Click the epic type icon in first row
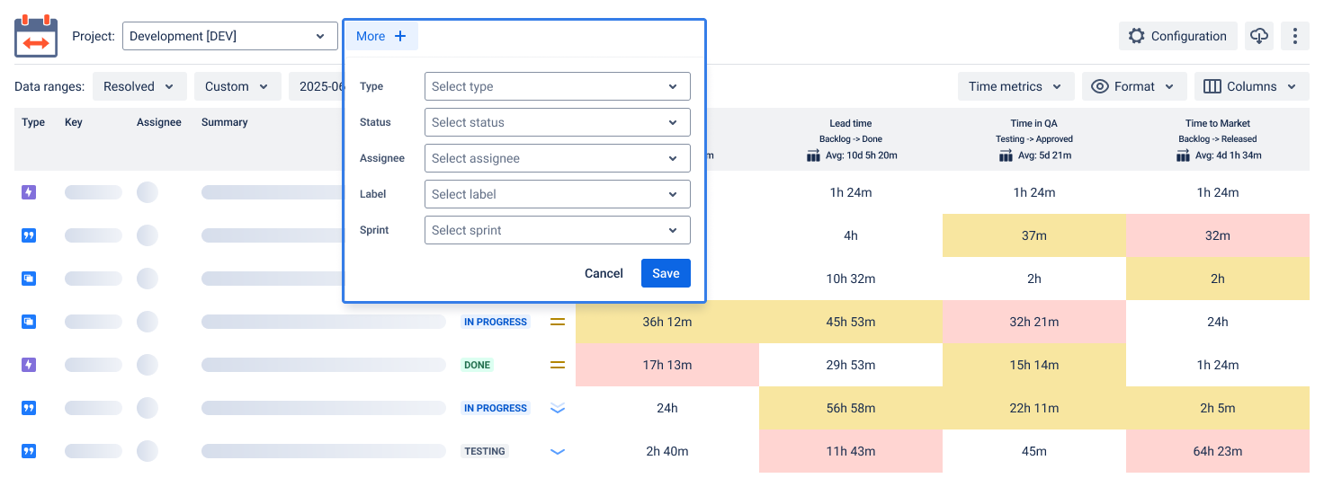 [29, 192]
